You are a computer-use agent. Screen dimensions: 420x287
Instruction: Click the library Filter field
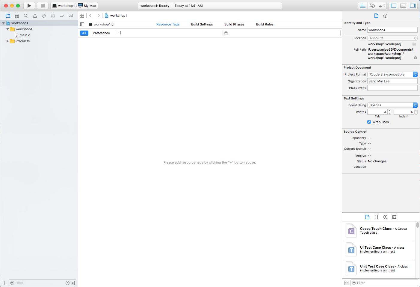click(384, 283)
